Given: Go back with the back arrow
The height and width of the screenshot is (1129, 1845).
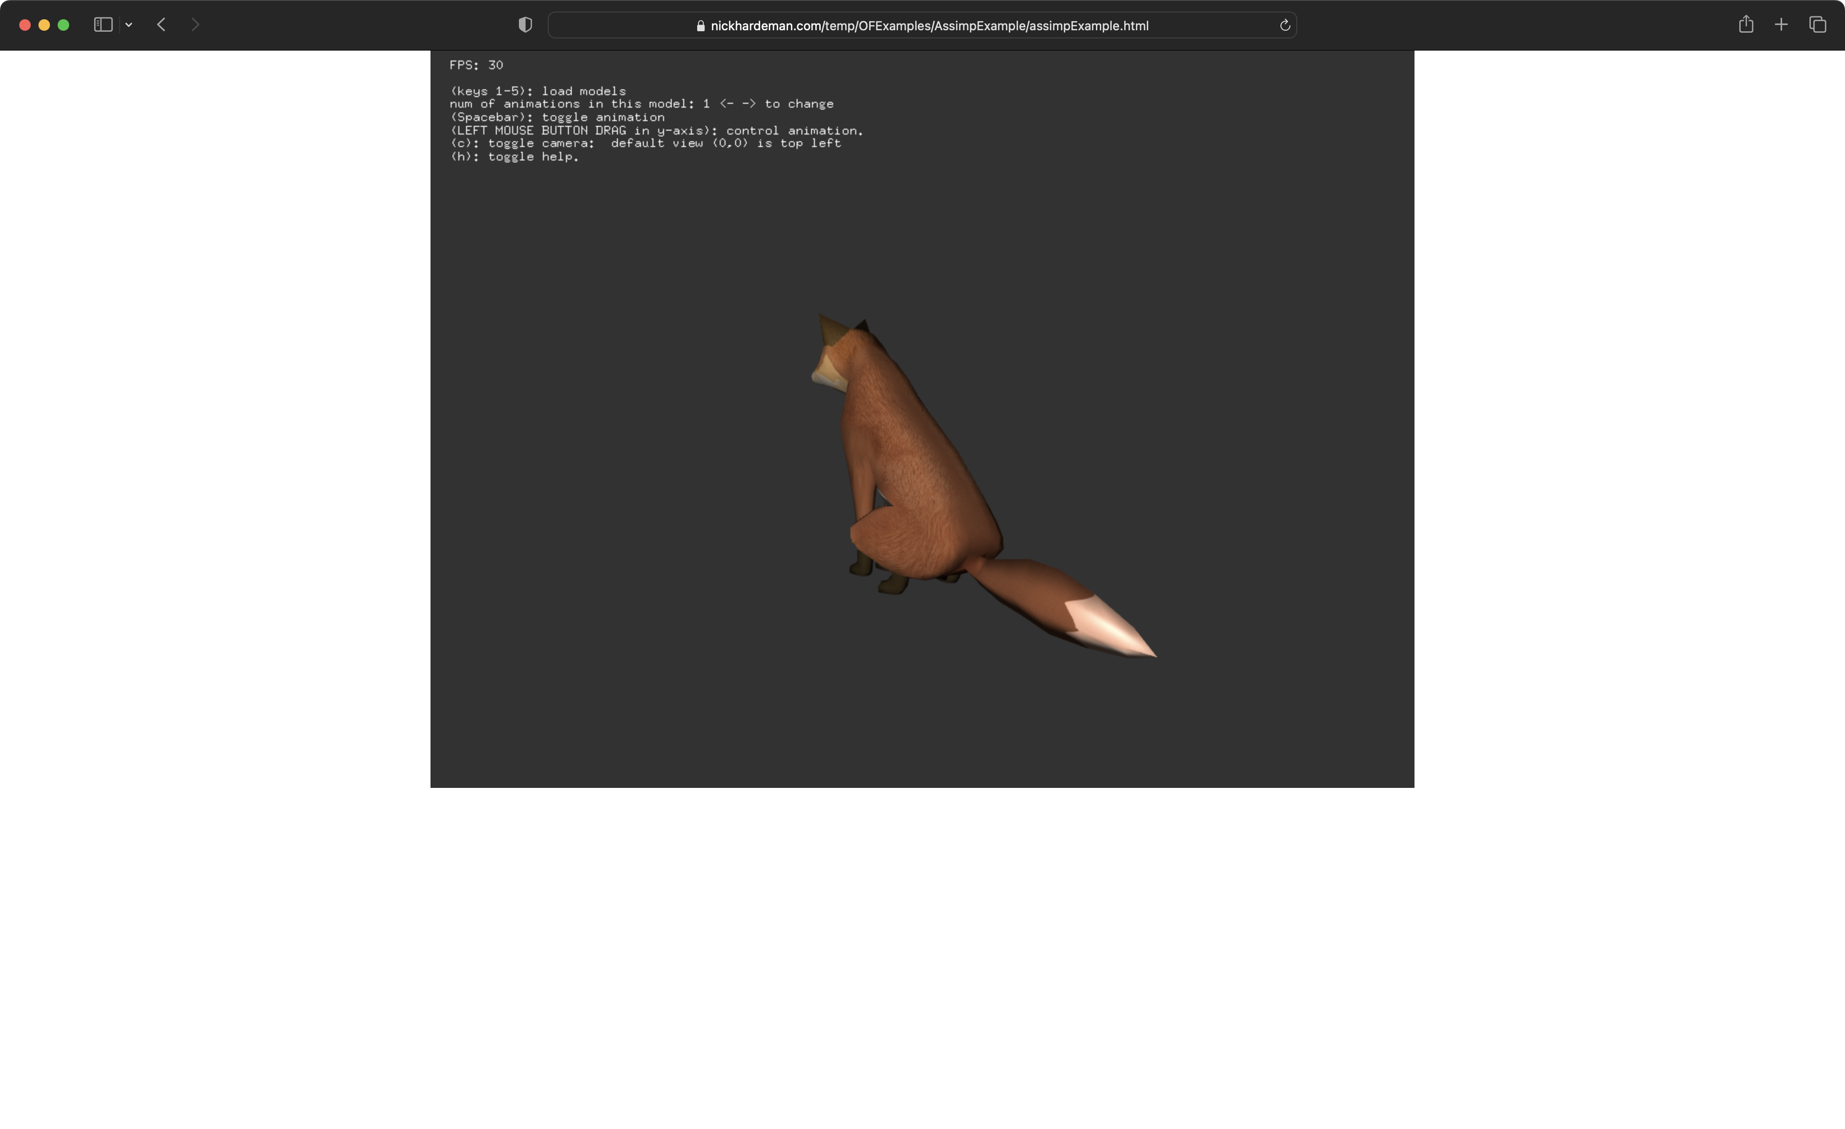Looking at the screenshot, I should (x=161, y=25).
